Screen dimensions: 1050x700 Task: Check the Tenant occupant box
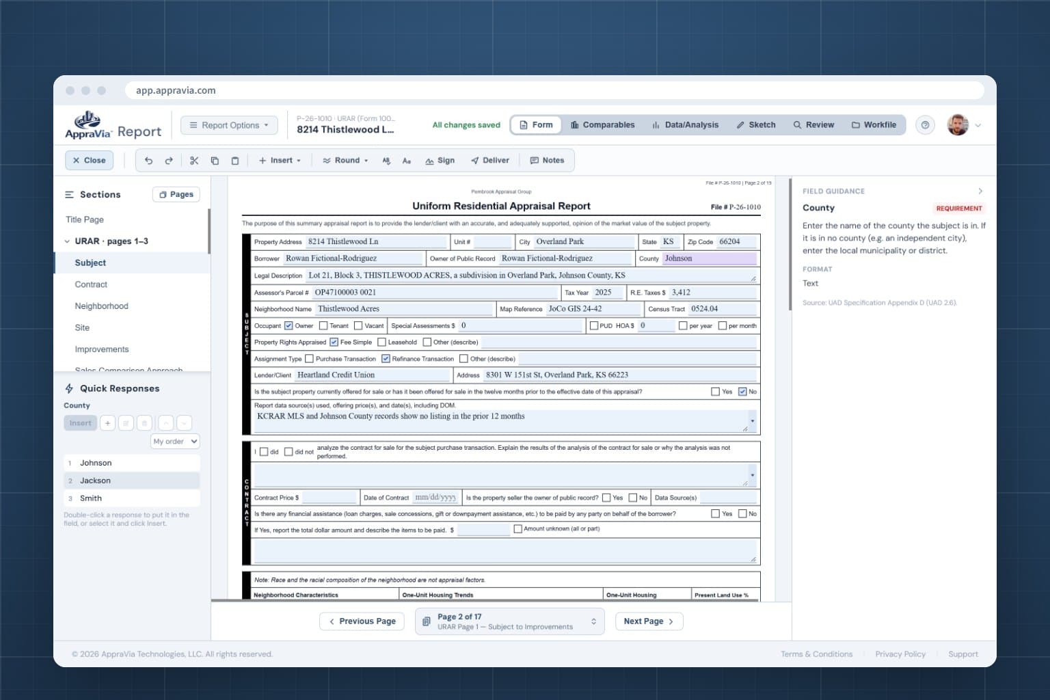323,325
